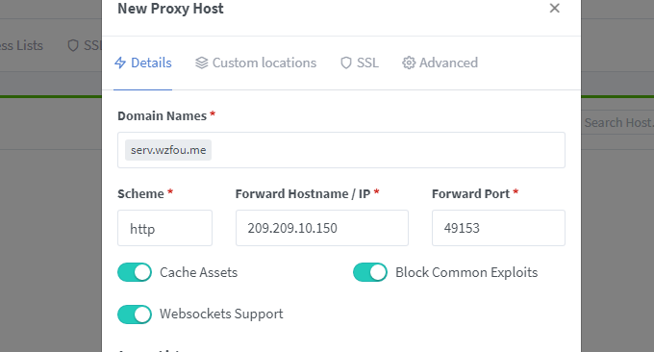Click the Forward Port label

pyautogui.click(x=470, y=194)
